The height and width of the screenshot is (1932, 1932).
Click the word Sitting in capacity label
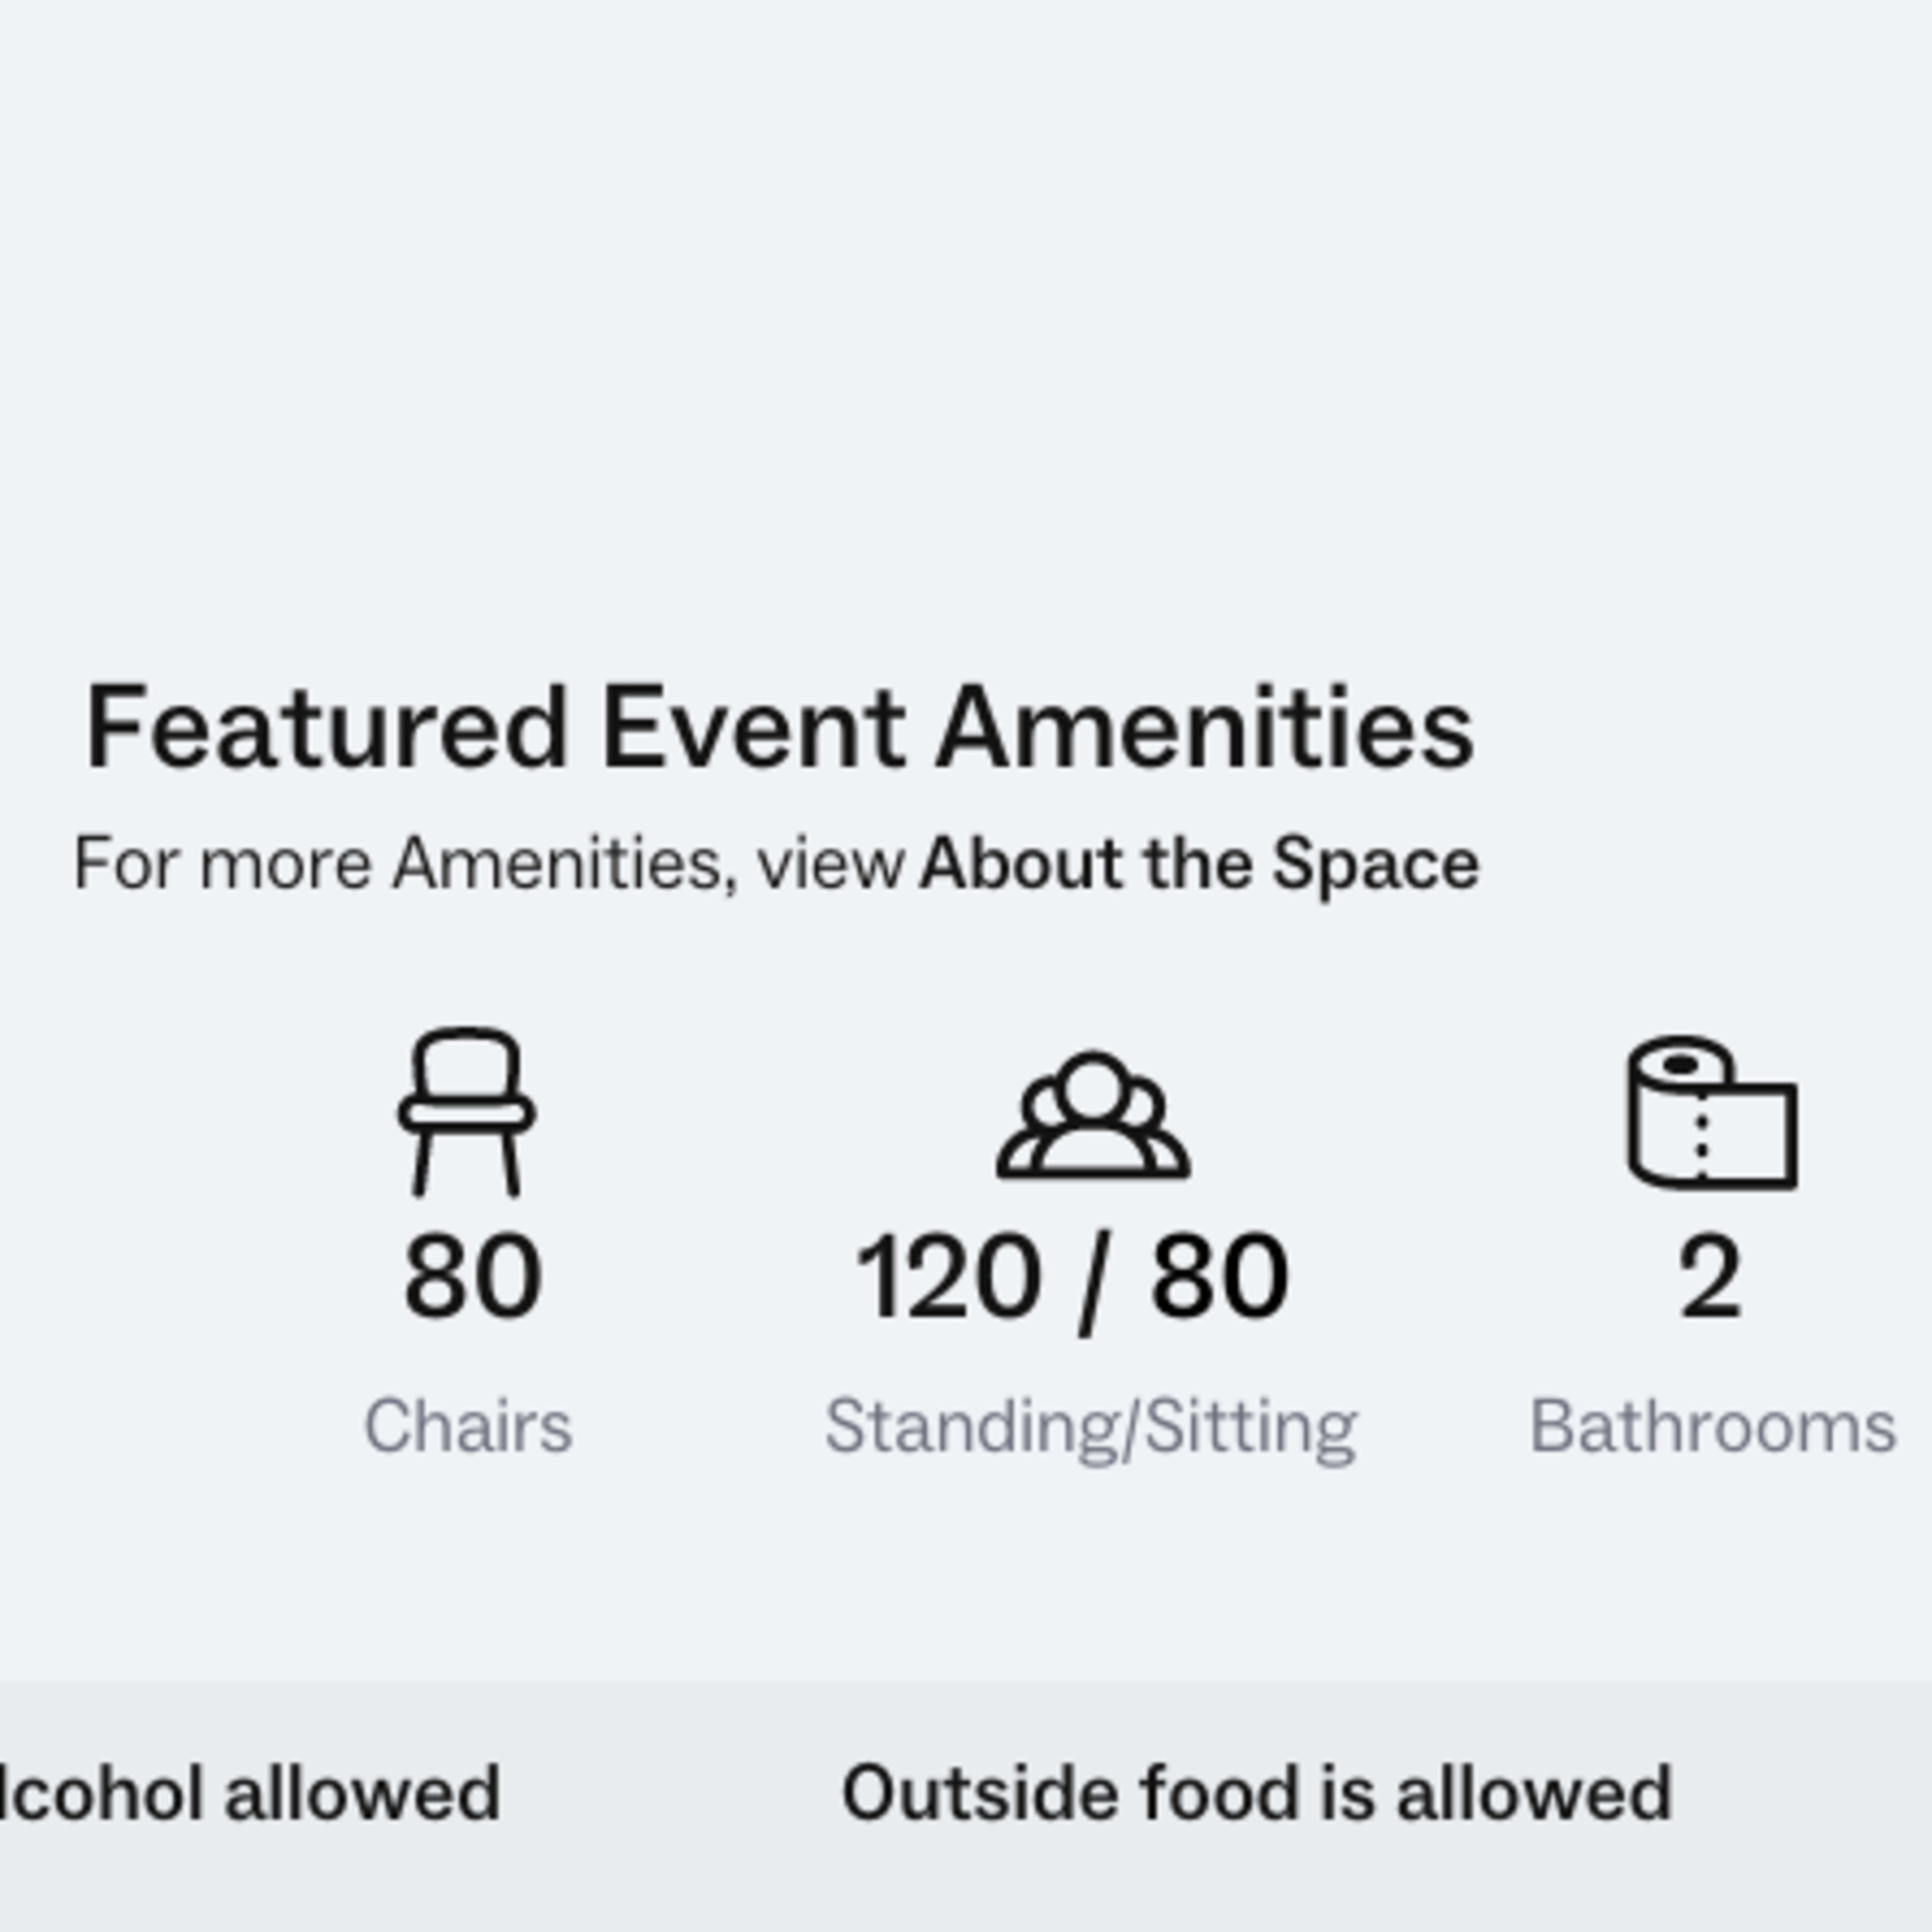(1251, 1429)
